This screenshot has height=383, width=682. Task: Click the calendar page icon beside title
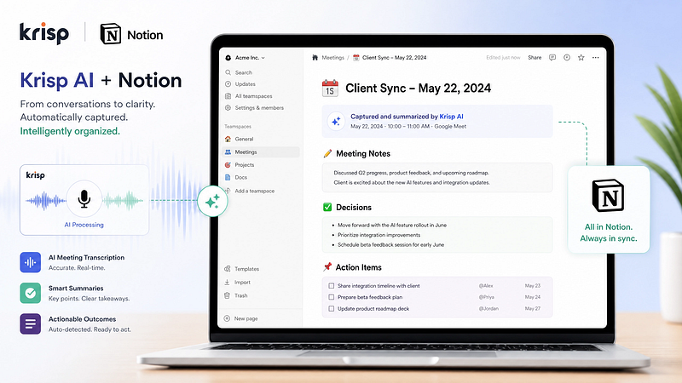click(330, 89)
